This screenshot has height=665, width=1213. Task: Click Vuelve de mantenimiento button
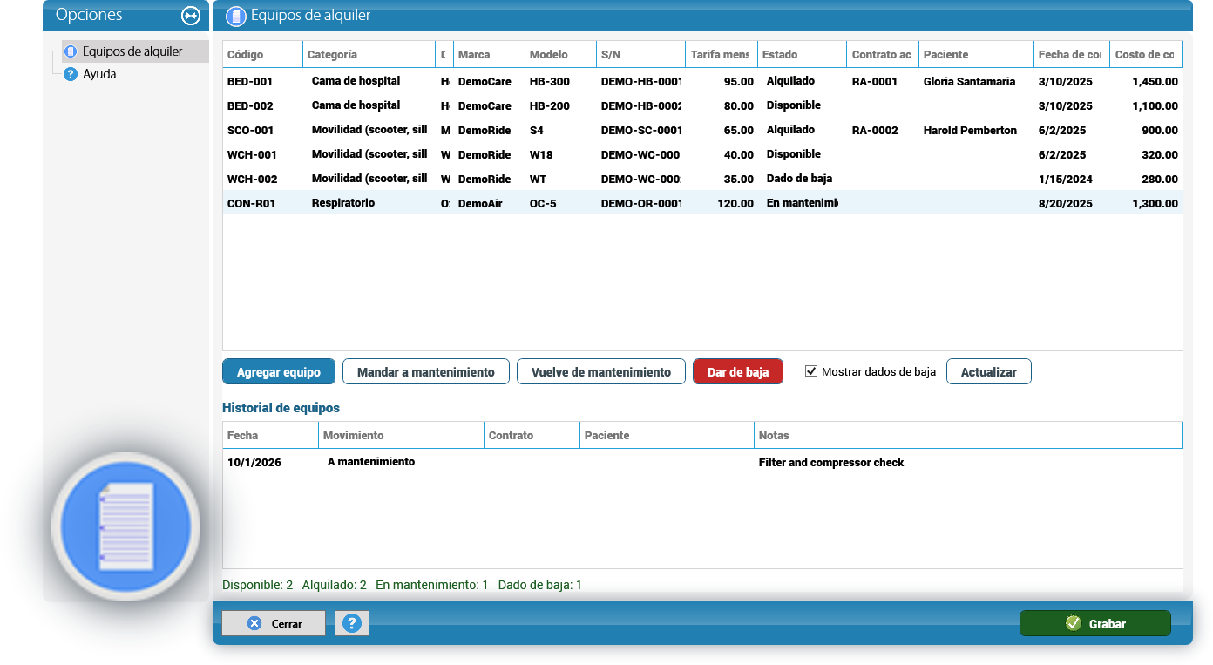601,372
